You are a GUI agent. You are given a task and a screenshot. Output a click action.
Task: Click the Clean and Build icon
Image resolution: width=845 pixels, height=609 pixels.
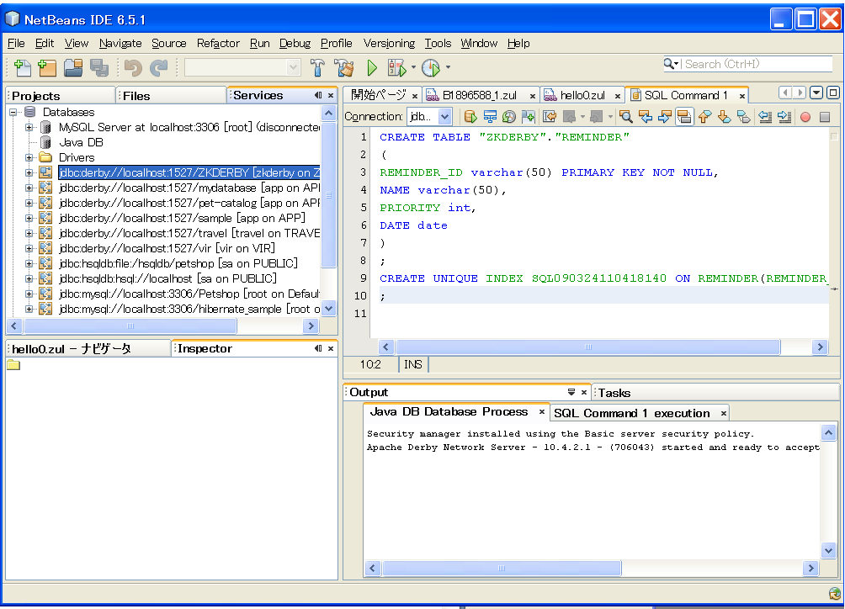(x=344, y=68)
